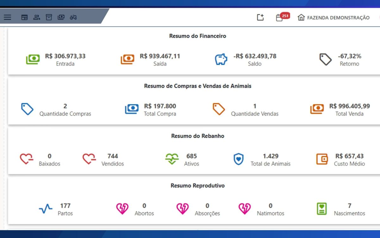The width and height of the screenshot is (380, 238).
Task: Click the green Nascimentos certificate icon
Action: [322, 209]
